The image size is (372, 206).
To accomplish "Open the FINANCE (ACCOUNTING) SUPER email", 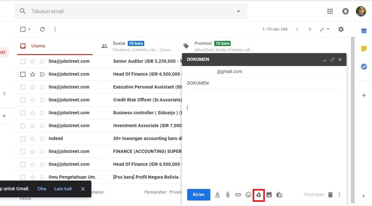I will 98,152.
